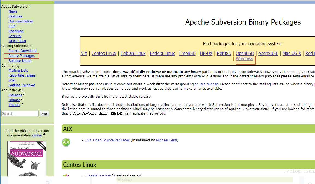Jump to Windows packages
The image size is (315, 184).
pyautogui.click(x=245, y=59)
